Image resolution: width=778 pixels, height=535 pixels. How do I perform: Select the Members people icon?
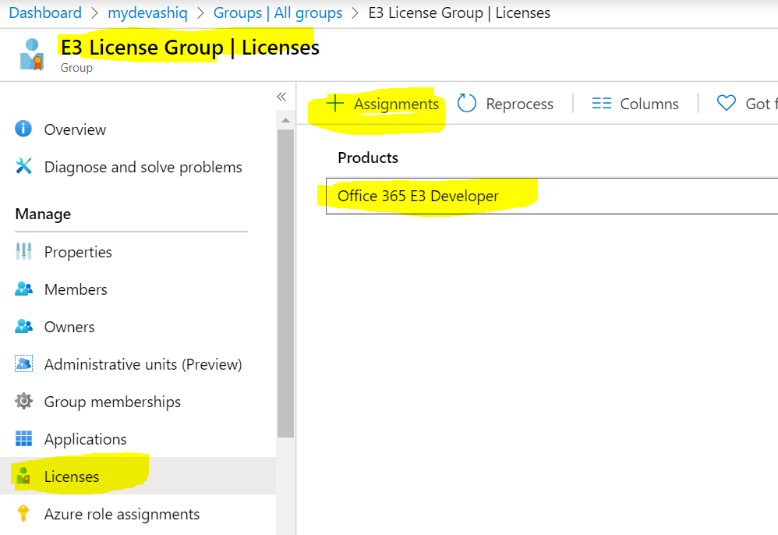(23, 289)
